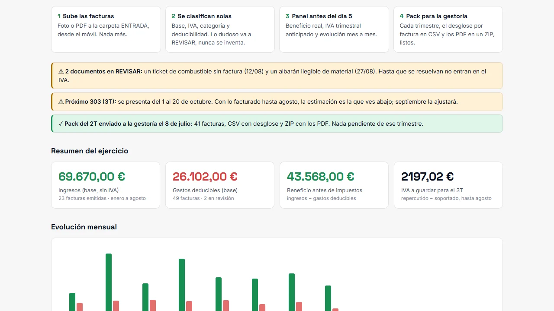
Task: Click the 26.102,00 € deductible expenses figure
Action: pos(205,176)
